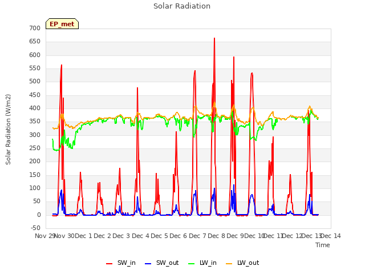365x274 pixels.
Task: Click the SW_in peak near 480 on Dec 4
Action: [137, 88]
